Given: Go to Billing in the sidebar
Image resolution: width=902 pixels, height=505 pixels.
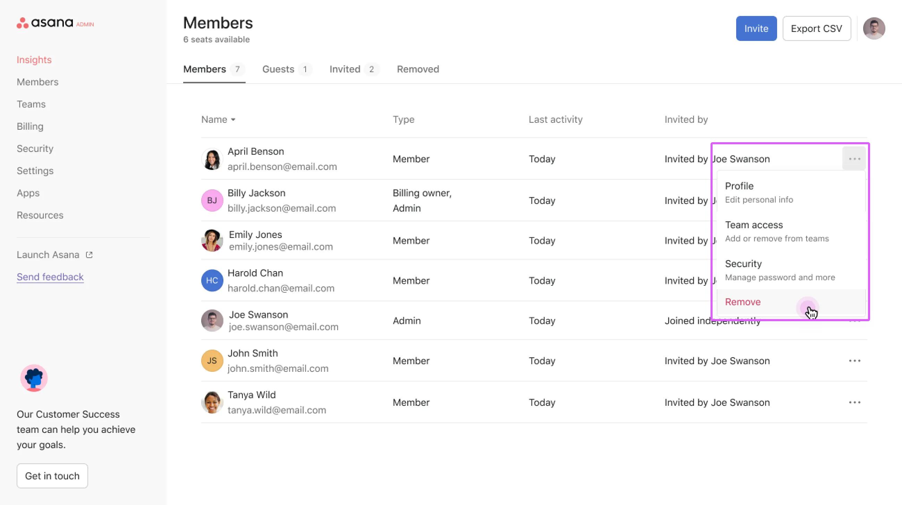Looking at the screenshot, I should tap(30, 126).
